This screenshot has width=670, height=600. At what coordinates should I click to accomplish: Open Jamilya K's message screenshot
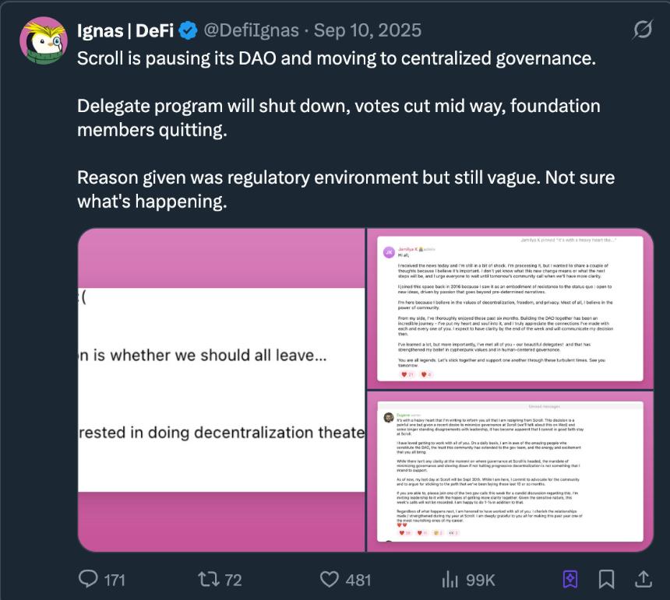(x=510, y=307)
